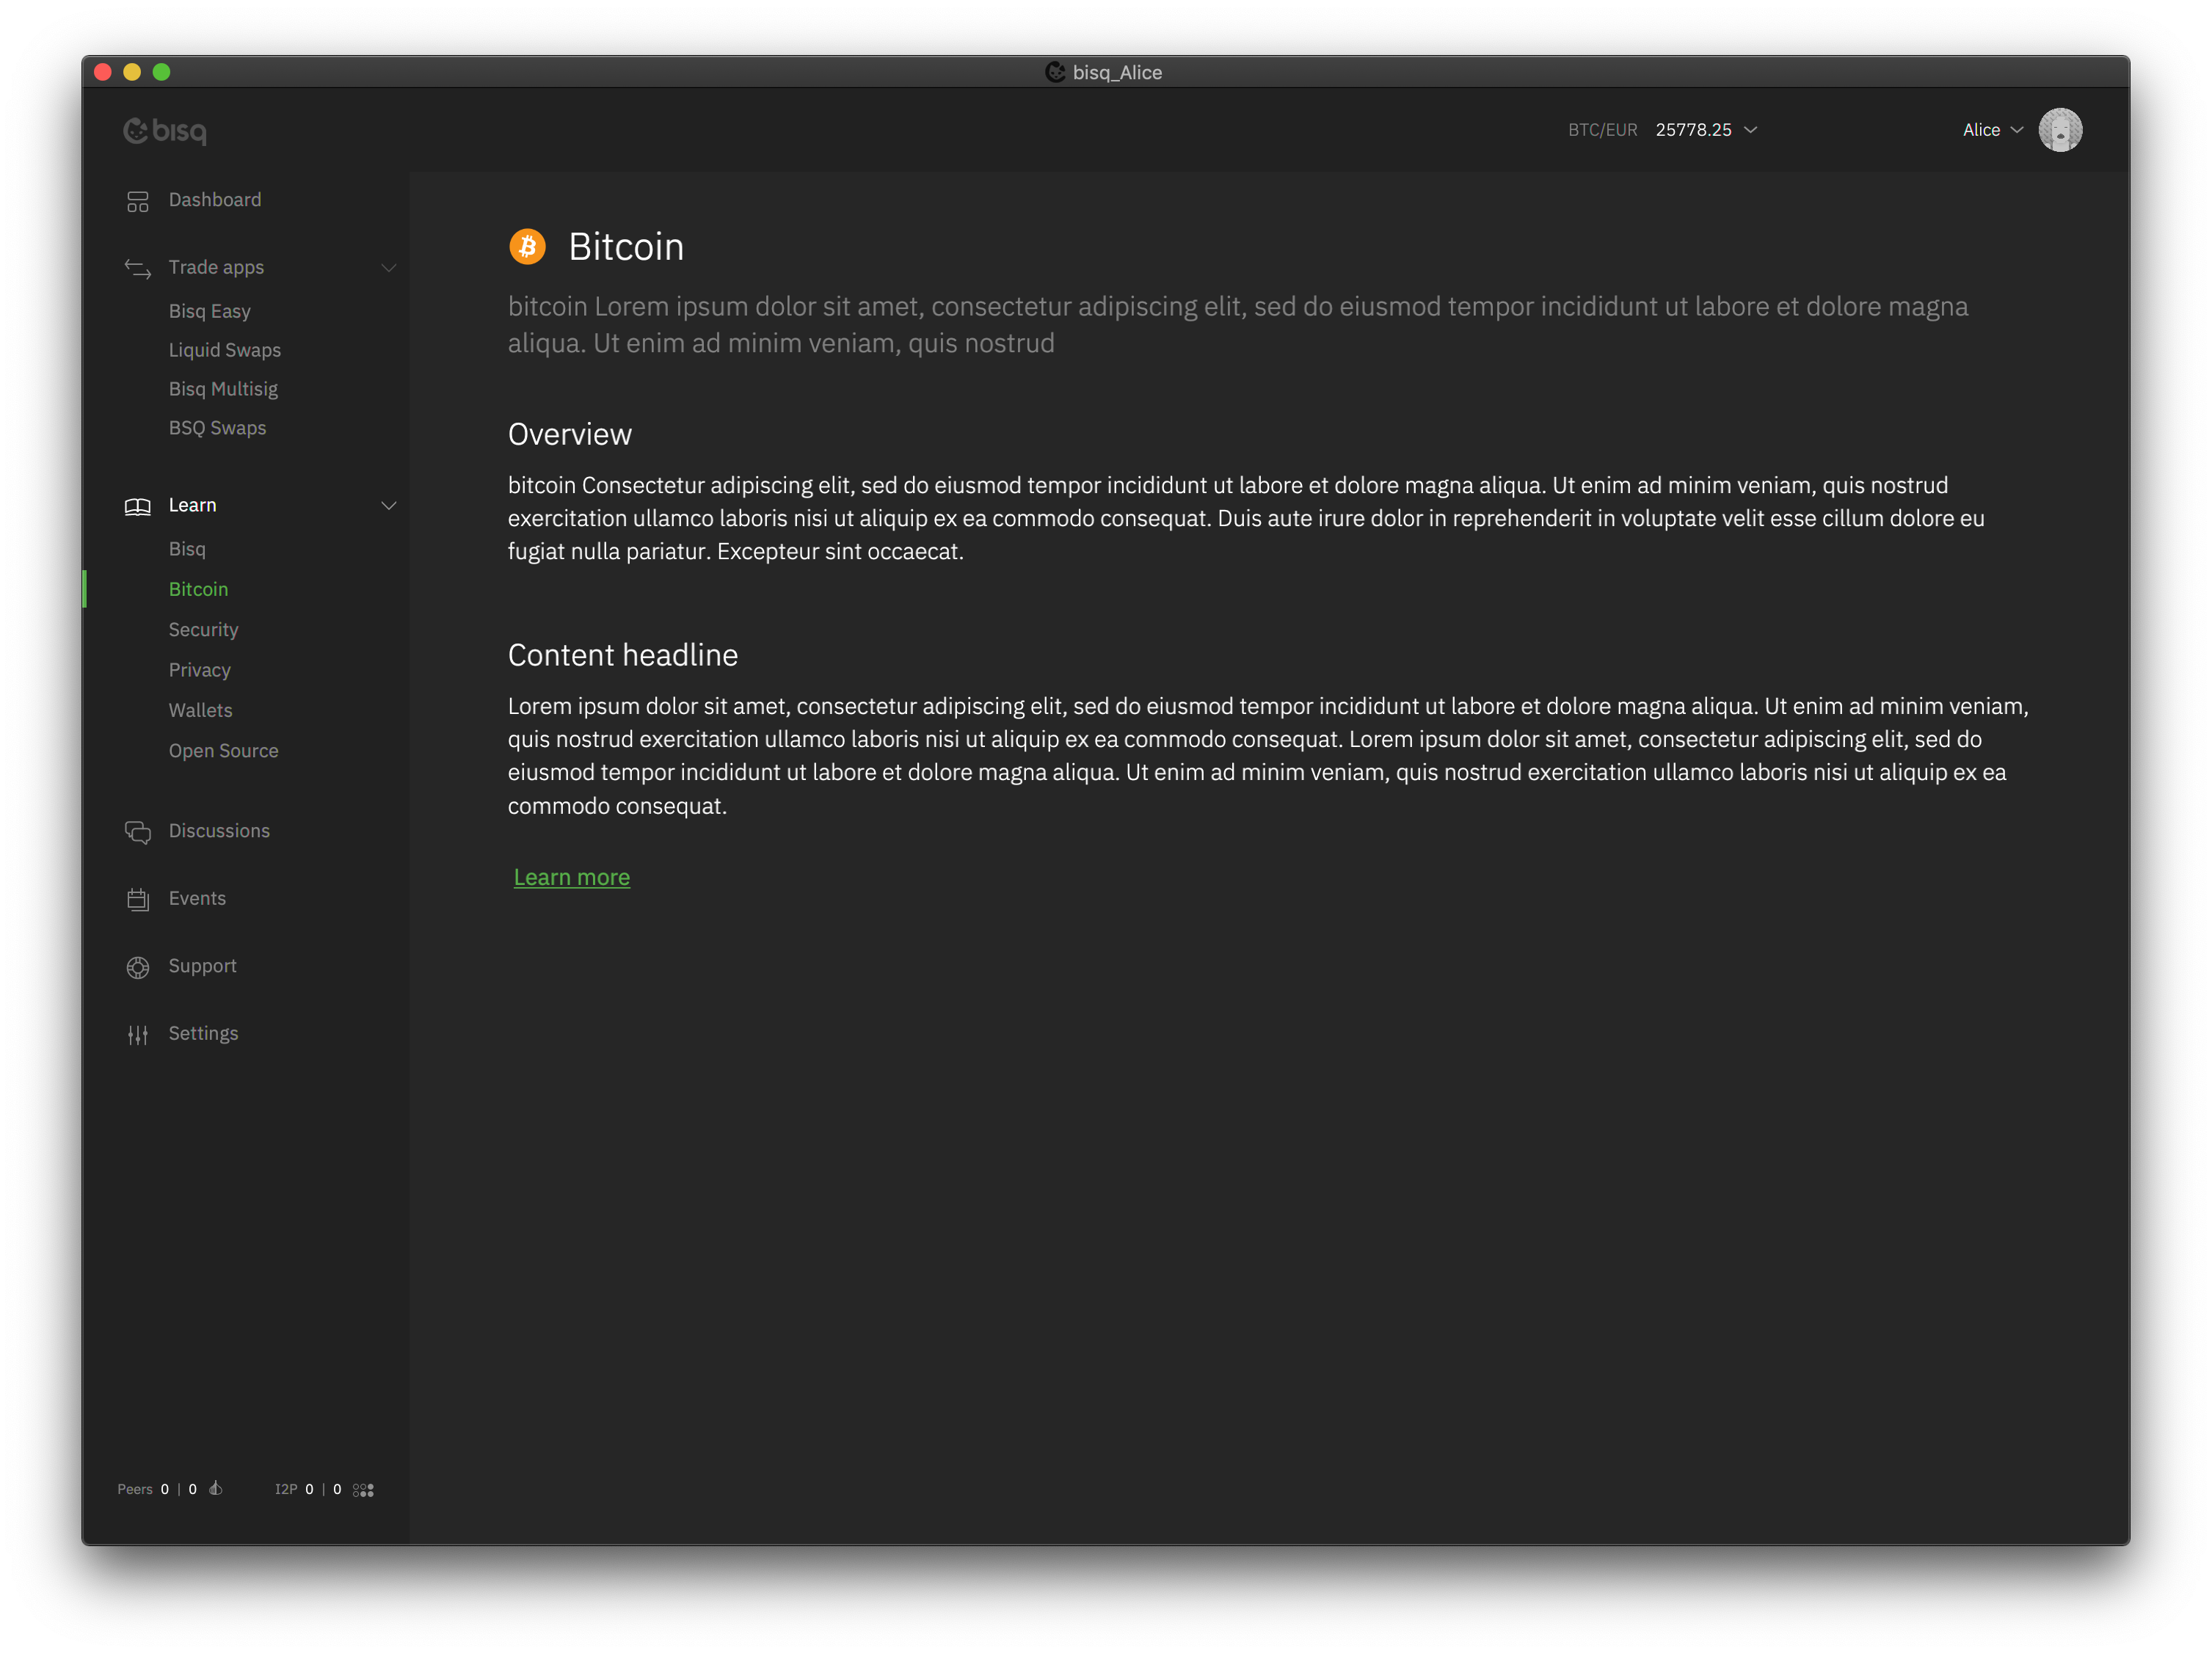Go to Discussions section
Image resolution: width=2212 pixels, height=1654 pixels.
click(x=219, y=831)
